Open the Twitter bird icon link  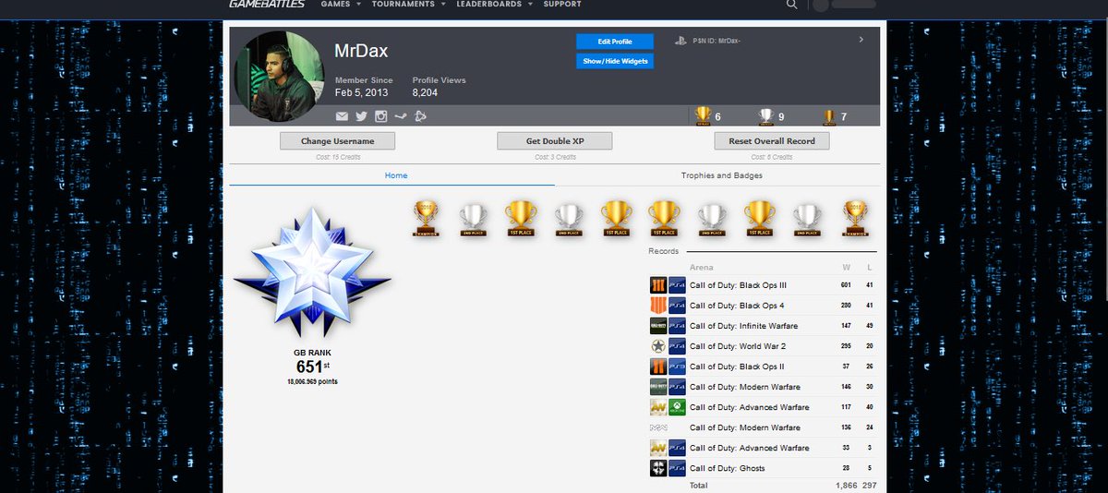pos(361,116)
